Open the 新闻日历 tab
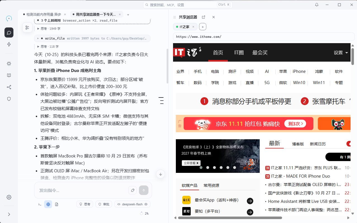Screen dimensions: 357x223 click(x=318, y=144)
